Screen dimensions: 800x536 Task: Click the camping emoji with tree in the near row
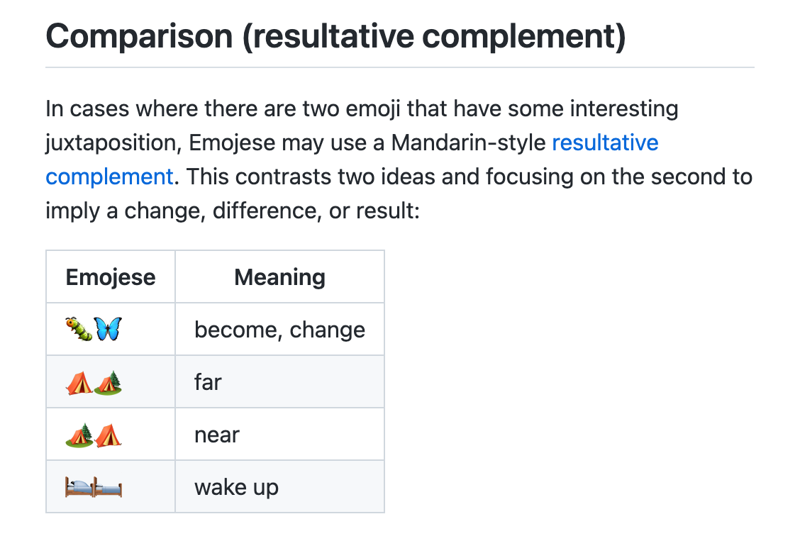point(79,435)
